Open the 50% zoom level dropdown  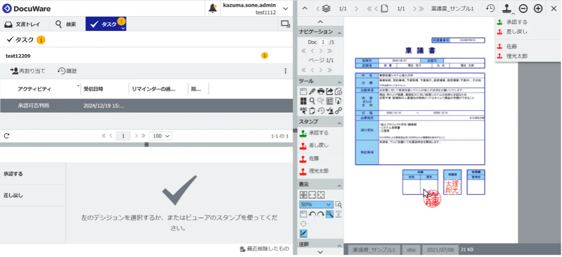click(316, 205)
